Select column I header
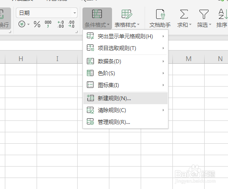Viewport: 228px width, 189px height. pyautogui.click(x=57, y=59)
